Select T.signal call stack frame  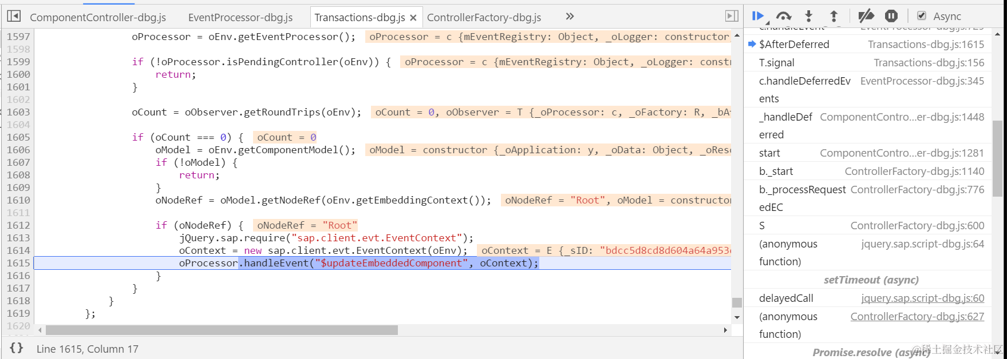tap(867, 62)
